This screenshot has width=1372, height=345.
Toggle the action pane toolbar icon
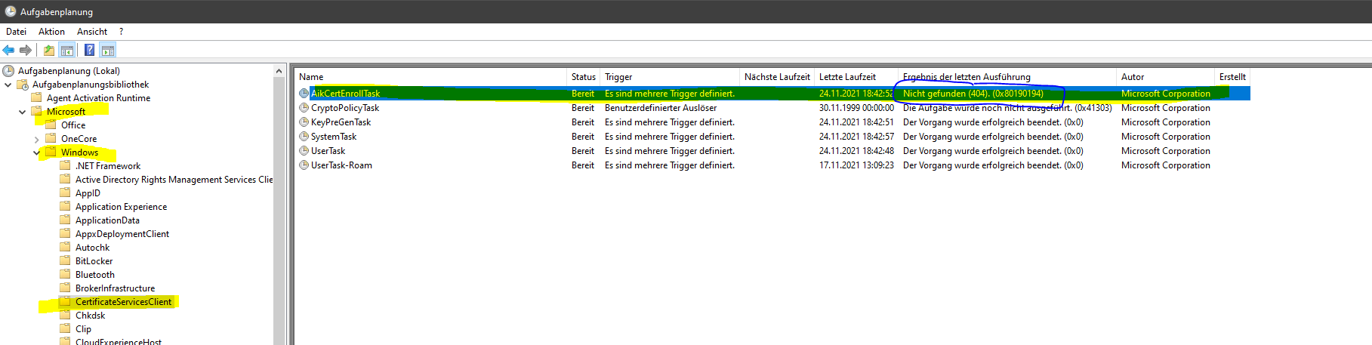(108, 51)
